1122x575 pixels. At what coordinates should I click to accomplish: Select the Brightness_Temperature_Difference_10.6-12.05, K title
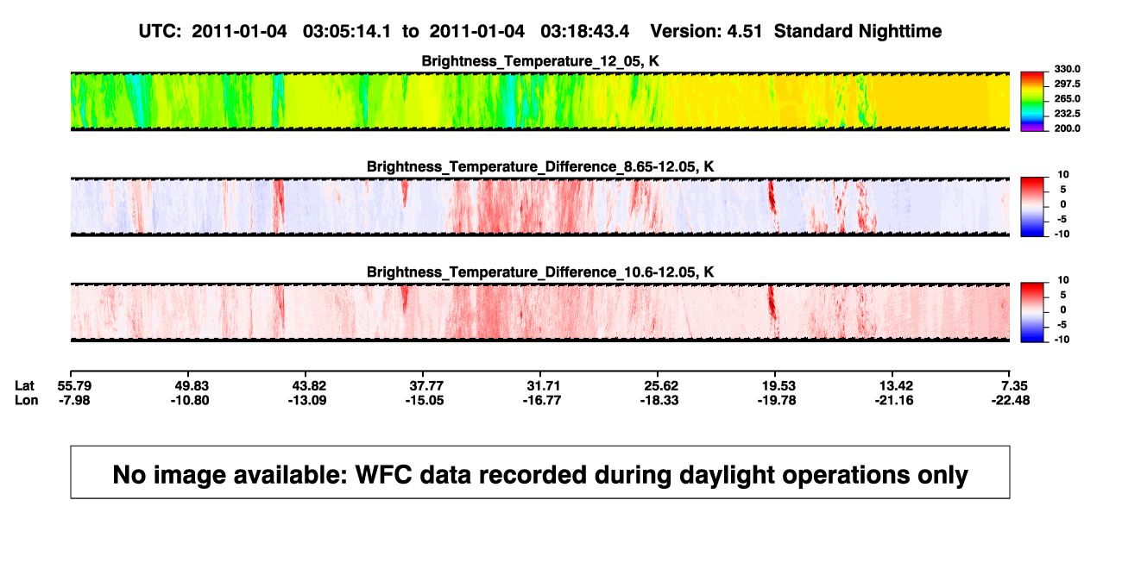click(540, 272)
